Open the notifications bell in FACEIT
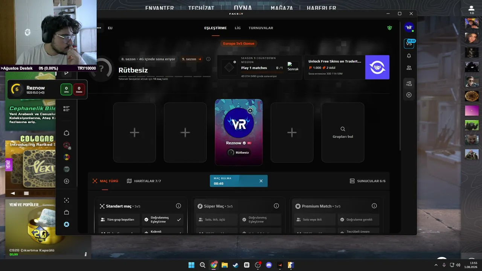Screen dimensions: 482x271 point(409,56)
